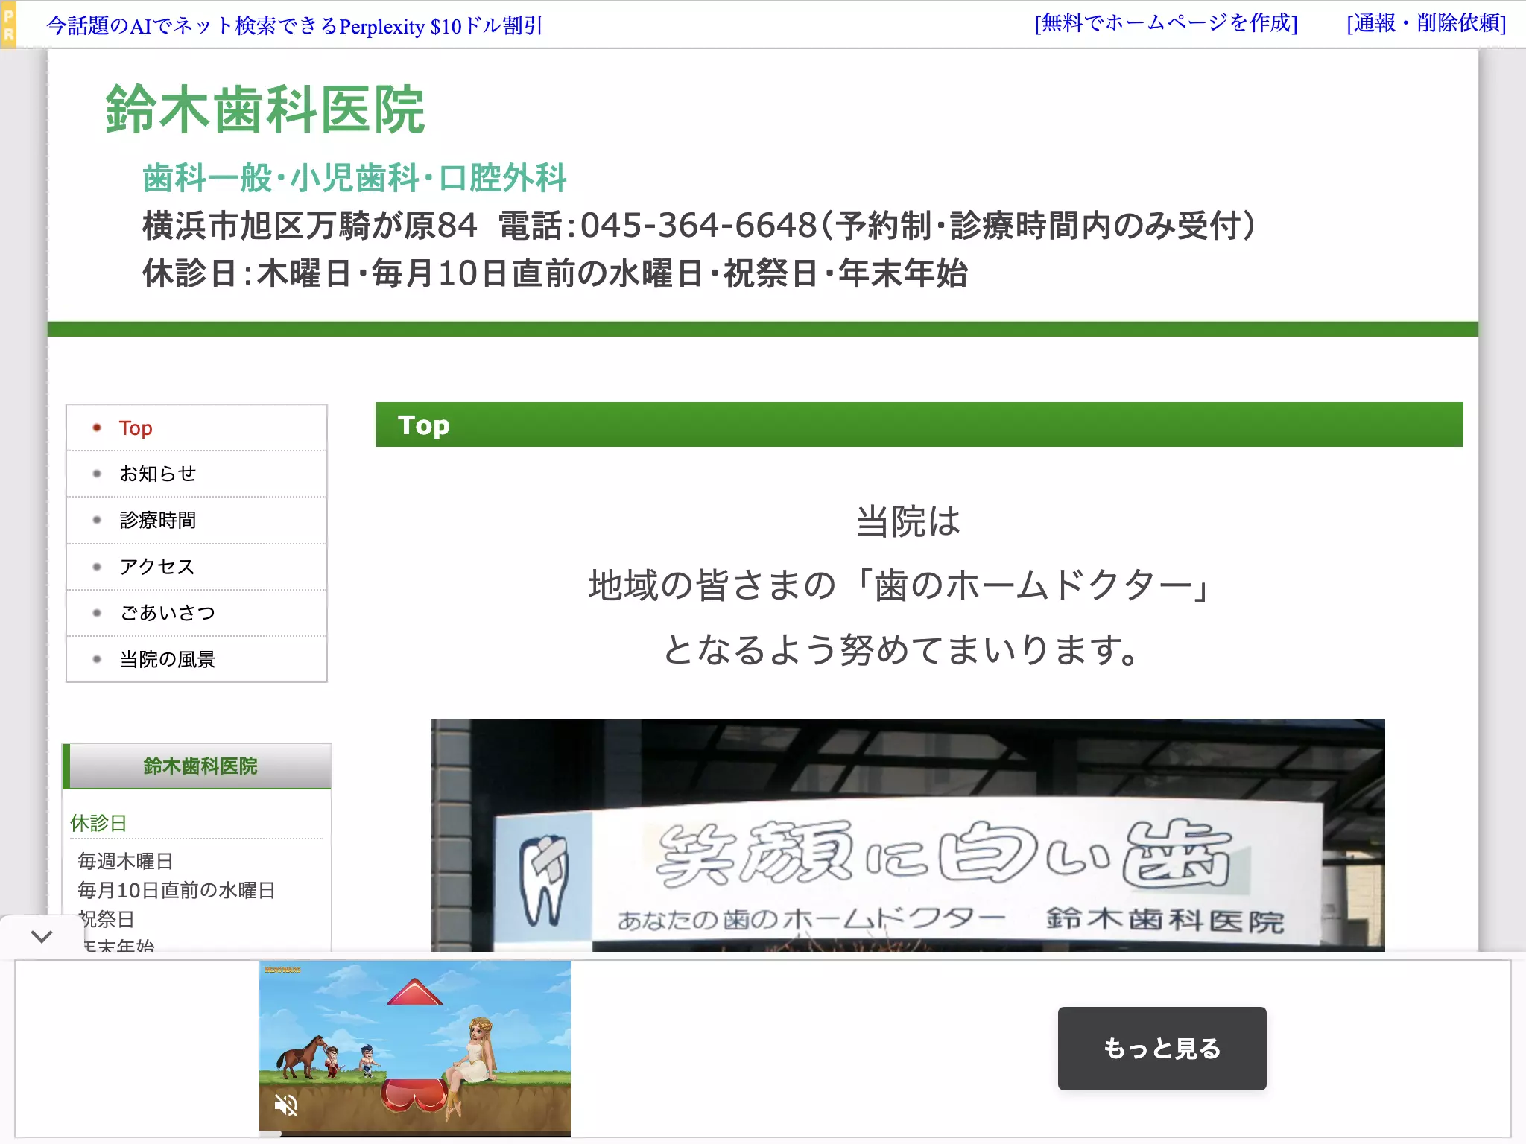Click the PR badge icon at top-left
This screenshot has height=1144, width=1526.
tap(9, 25)
